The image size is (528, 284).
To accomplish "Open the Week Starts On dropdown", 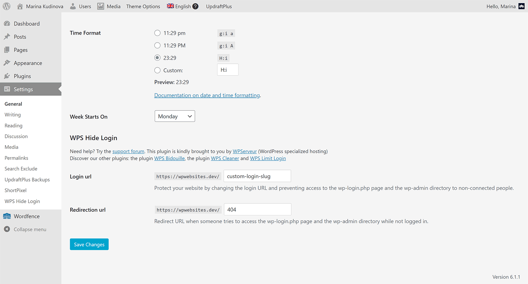I will click(x=175, y=116).
